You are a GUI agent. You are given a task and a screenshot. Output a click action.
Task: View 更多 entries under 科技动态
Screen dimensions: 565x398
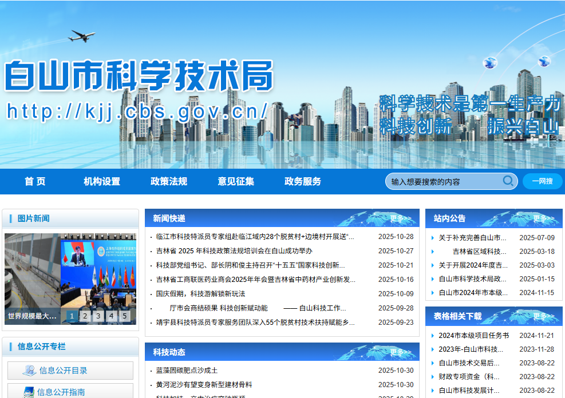coord(401,352)
